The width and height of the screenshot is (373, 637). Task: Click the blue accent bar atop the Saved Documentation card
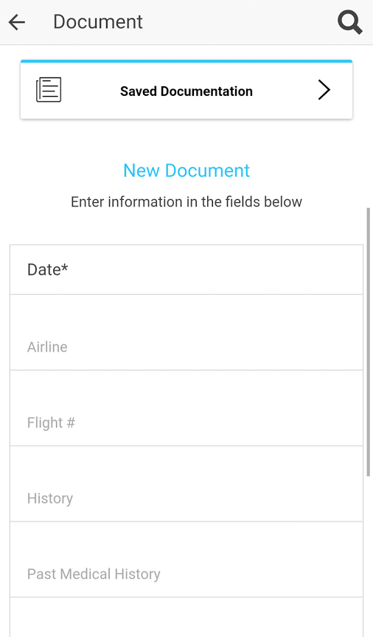click(186, 61)
